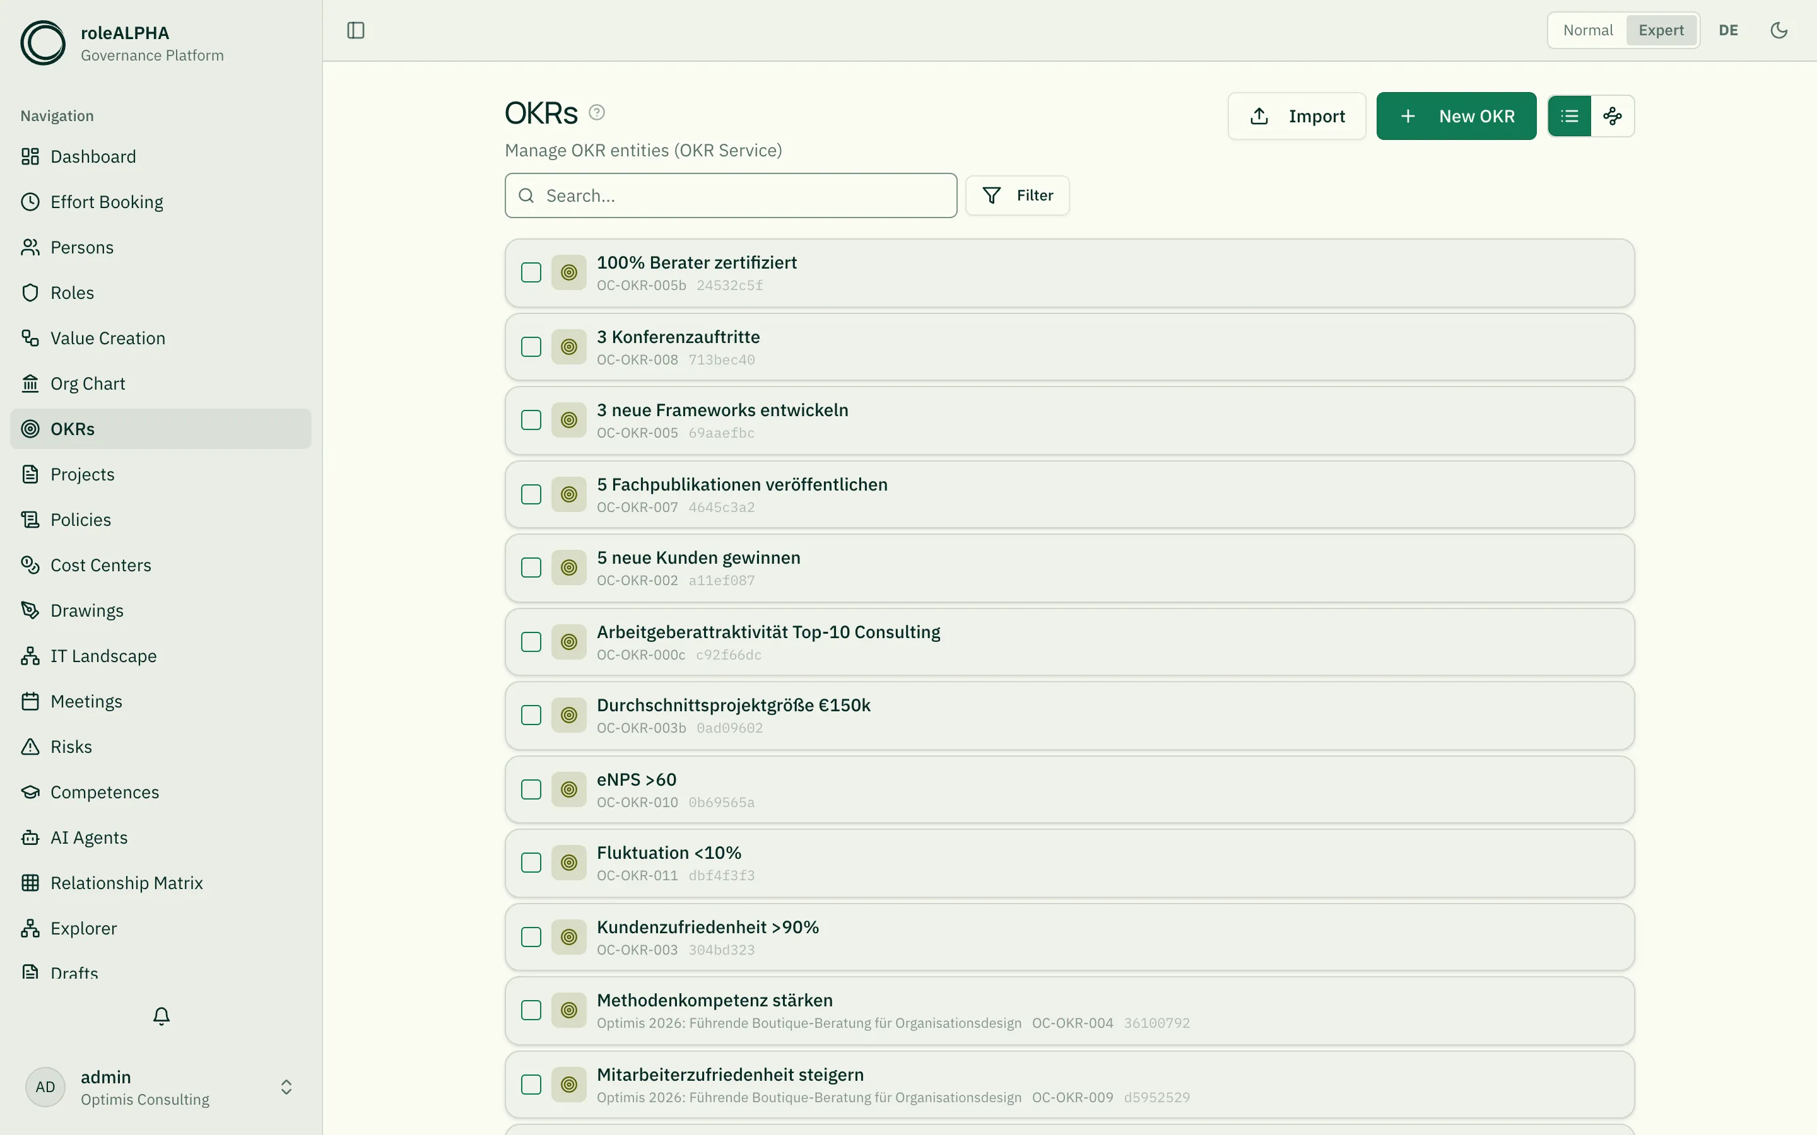Click target icon of 5 neue Kunden gewinnen
Image resolution: width=1817 pixels, height=1135 pixels.
pyautogui.click(x=569, y=567)
